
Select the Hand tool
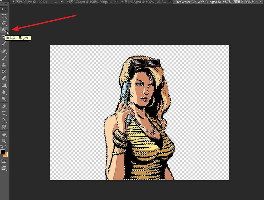point(4,134)
